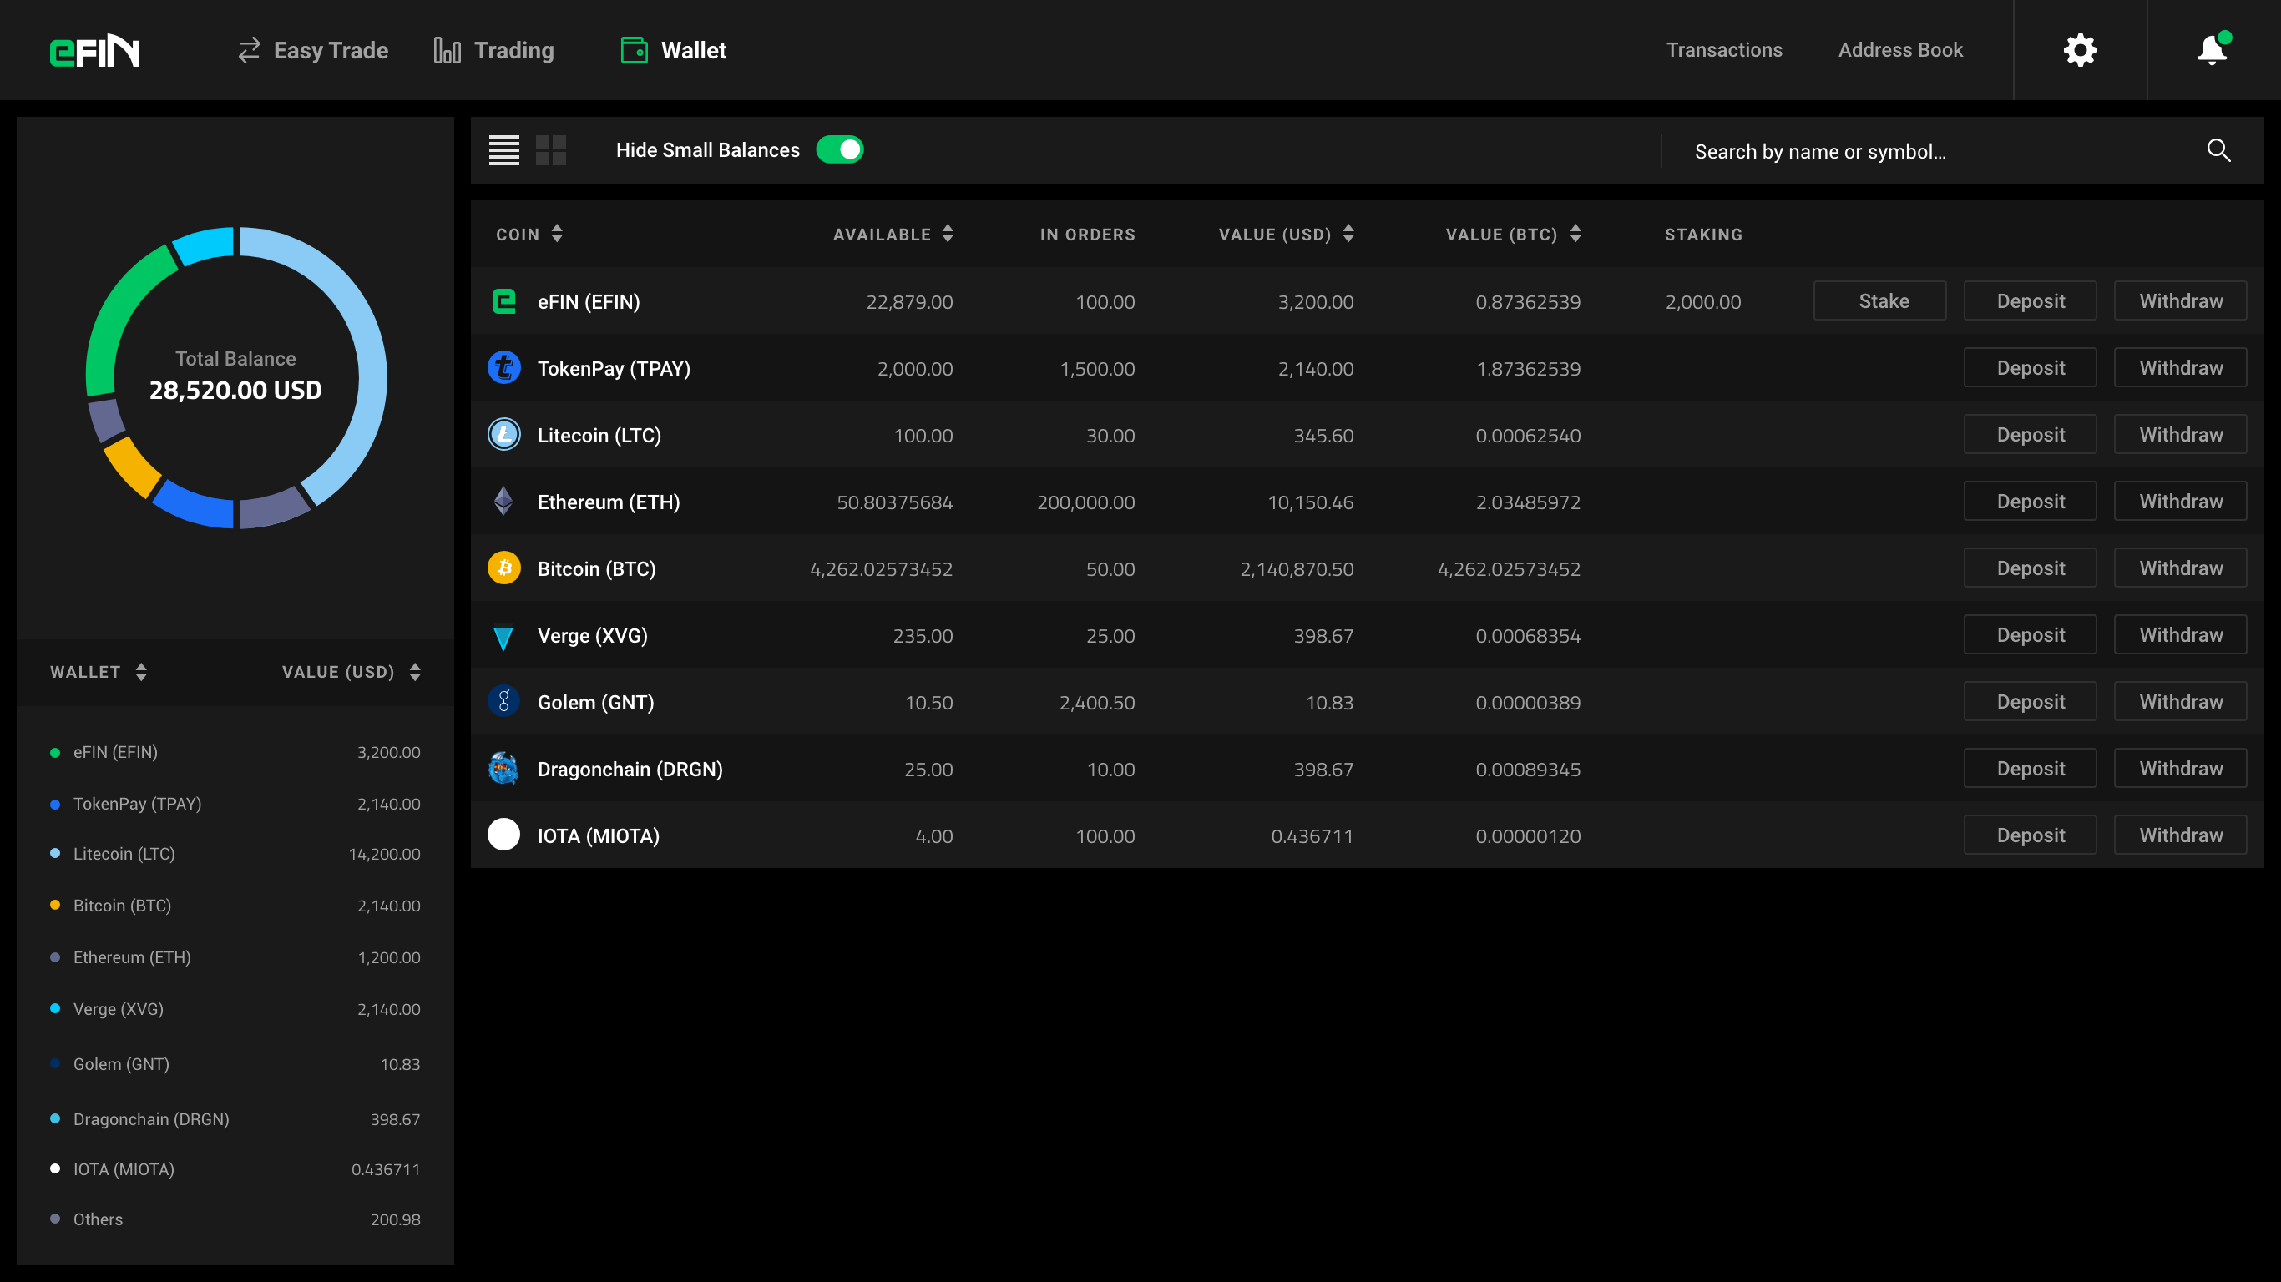The image size is (2281, 1282).
Task: Click the IOTA coin icon
Action: 503,835
